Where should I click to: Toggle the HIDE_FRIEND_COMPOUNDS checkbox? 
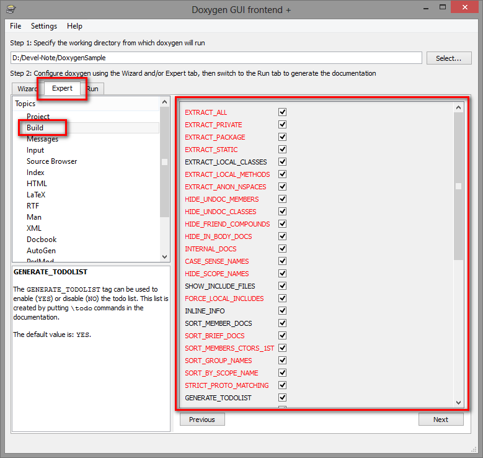(x=282, y=223)
